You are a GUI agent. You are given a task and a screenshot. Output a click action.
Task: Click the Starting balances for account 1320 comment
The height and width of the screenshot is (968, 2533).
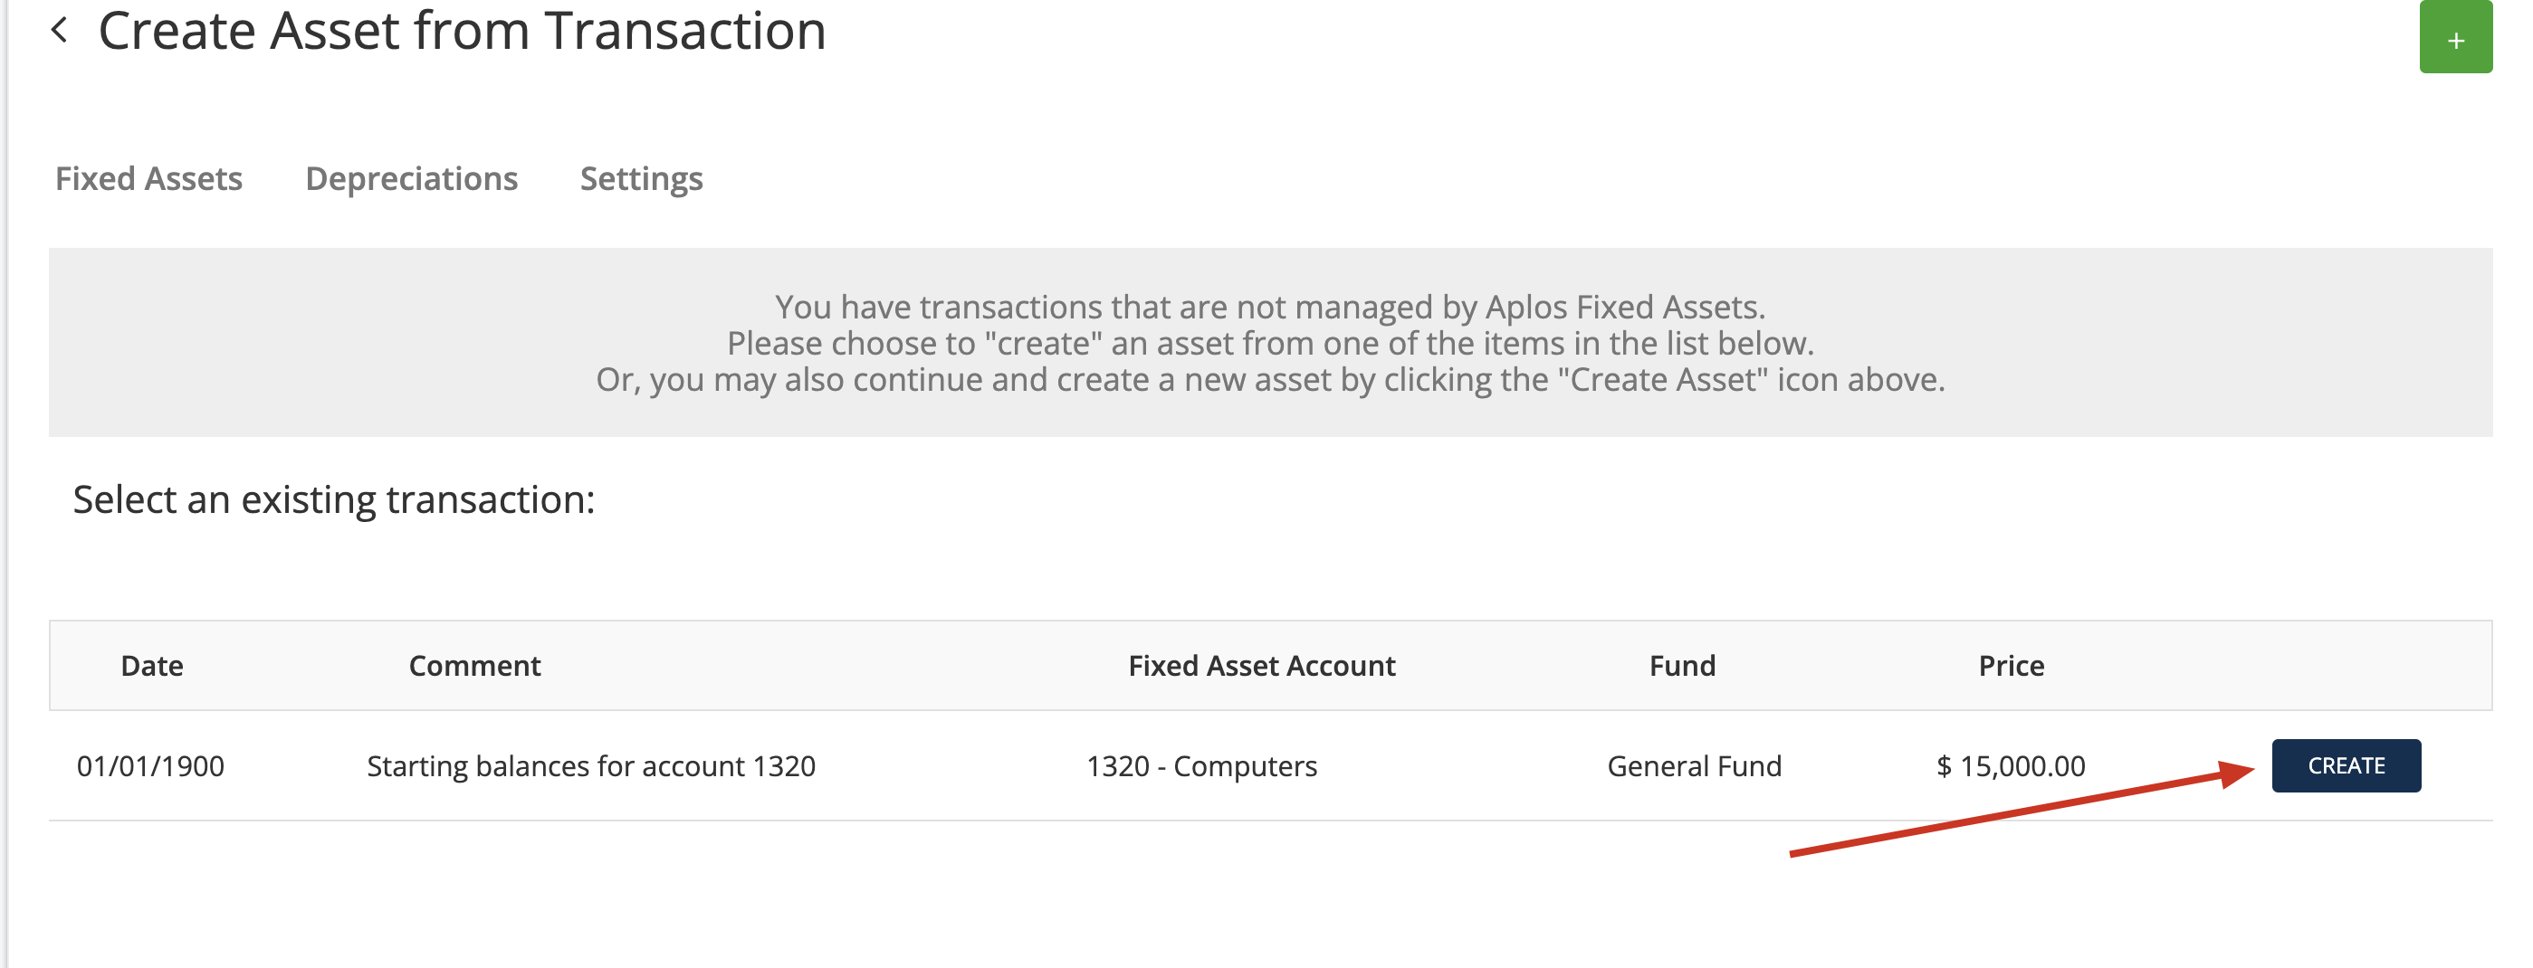point(591,766)
